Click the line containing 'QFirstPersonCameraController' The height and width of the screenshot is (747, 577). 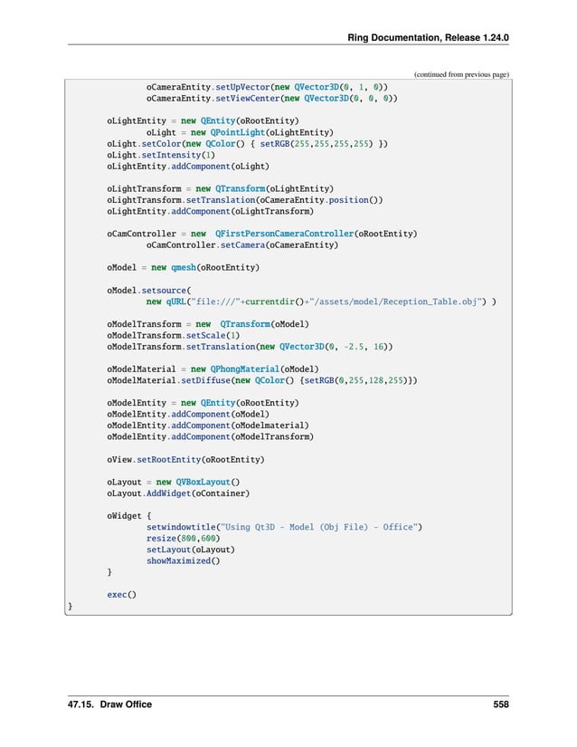pyautogui.click(x=262, y=234)
